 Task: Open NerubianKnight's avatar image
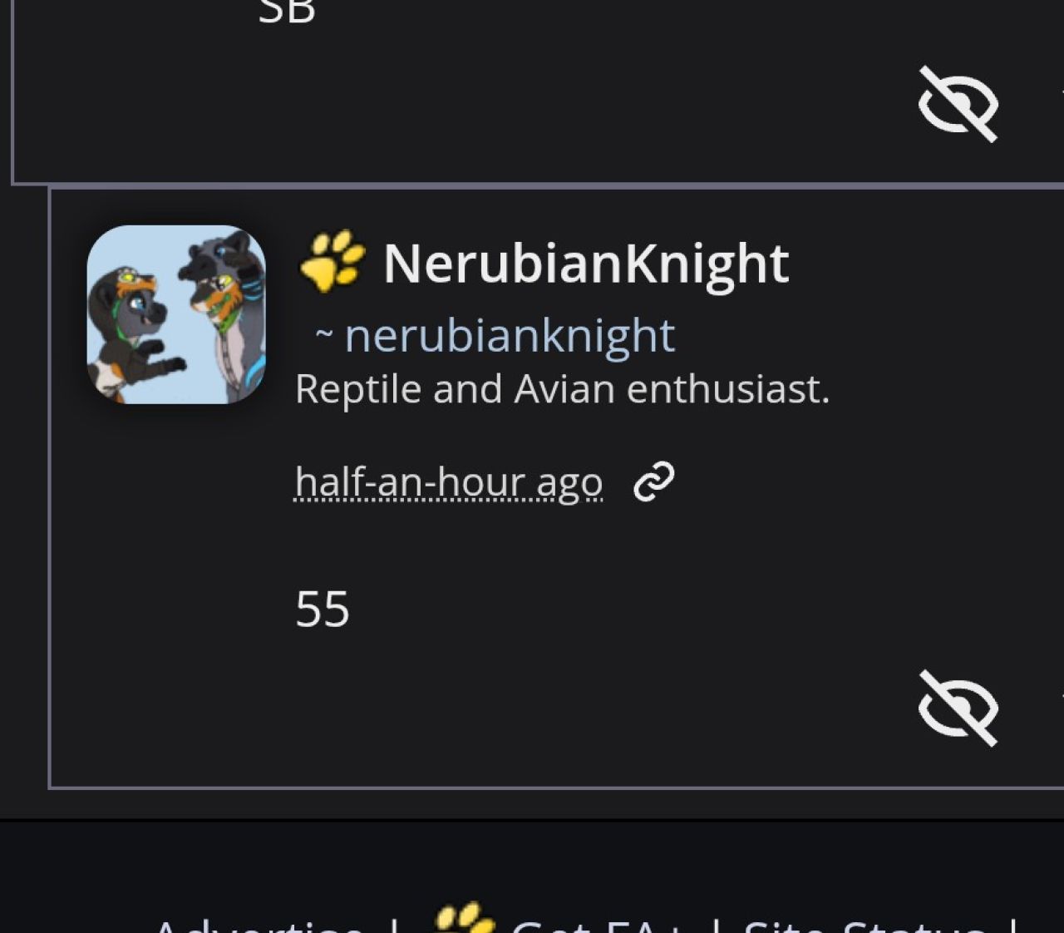[176, 314]
